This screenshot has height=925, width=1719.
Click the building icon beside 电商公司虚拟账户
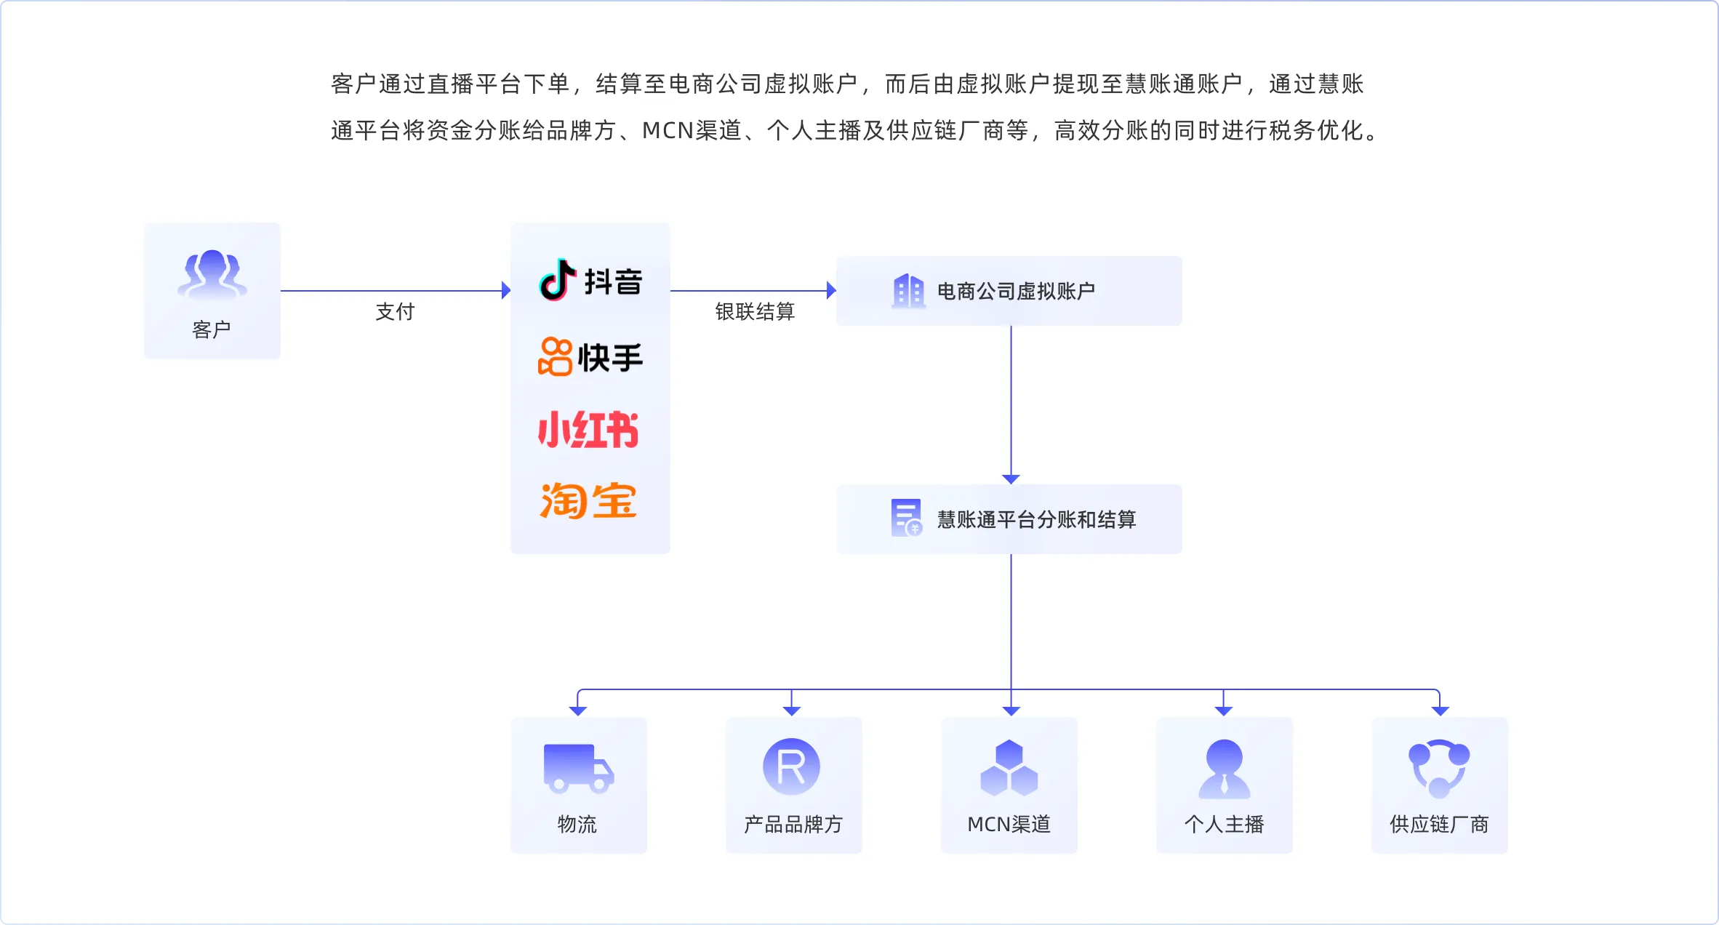tap(908, 291)
